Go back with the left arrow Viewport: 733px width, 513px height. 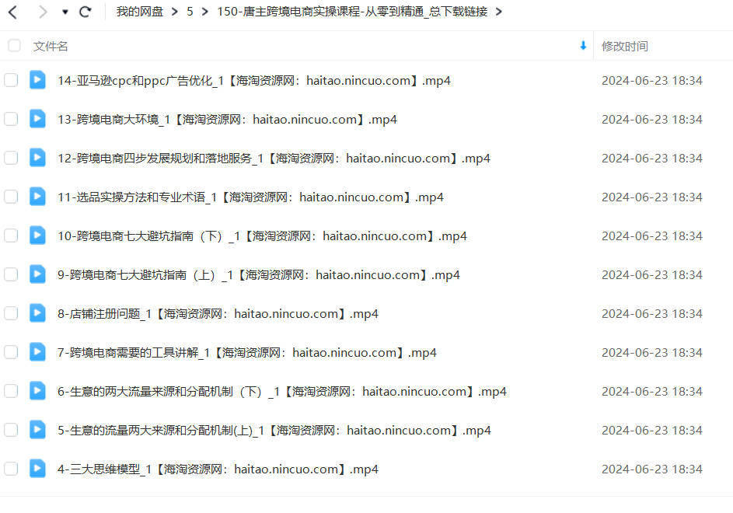(13, 12)
